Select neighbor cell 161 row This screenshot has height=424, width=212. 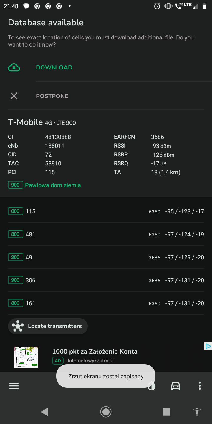(106, 303)
